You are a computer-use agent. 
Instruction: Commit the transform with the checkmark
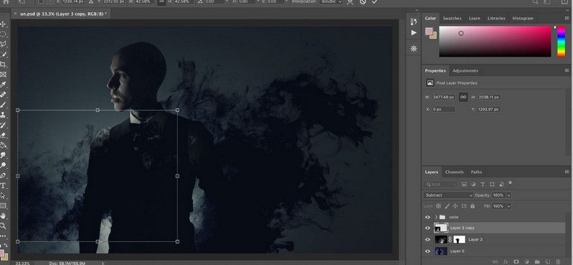374,2
